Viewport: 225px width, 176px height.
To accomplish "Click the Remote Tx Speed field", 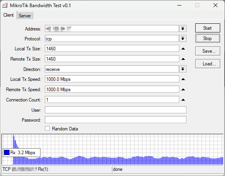I will click(x=112, y=90).
